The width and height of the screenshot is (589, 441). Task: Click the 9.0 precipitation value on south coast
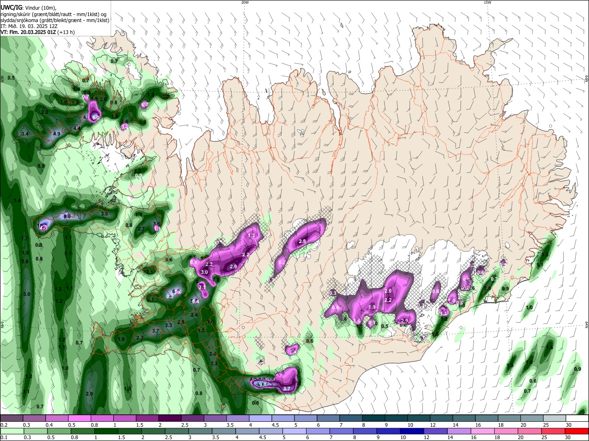coord(263,384)
